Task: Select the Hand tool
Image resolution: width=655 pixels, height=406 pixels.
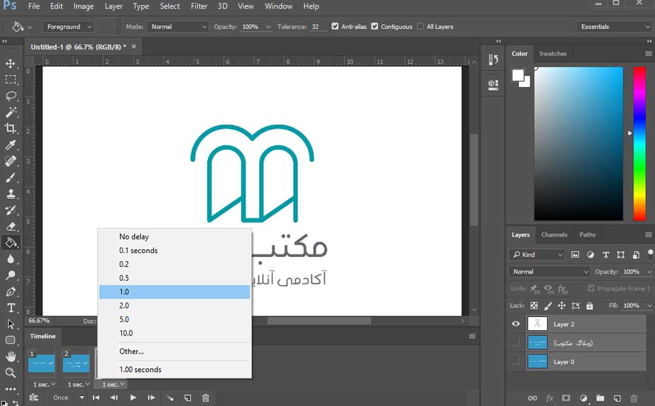Action: tap(10, 356)
